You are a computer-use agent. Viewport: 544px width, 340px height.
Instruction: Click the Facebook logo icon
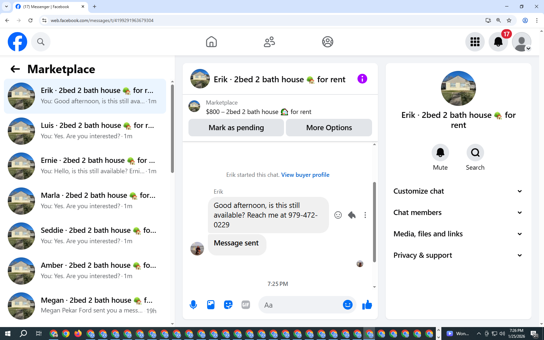pos(17,42)
